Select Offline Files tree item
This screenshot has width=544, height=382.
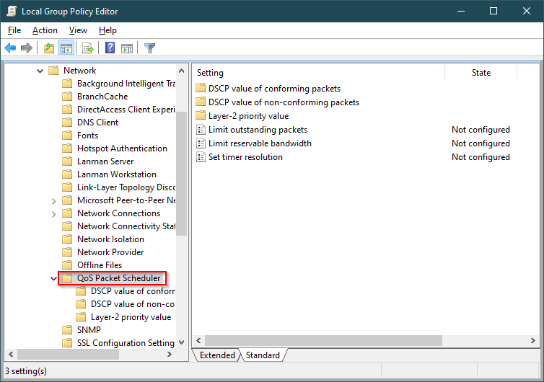click(100, 265)
